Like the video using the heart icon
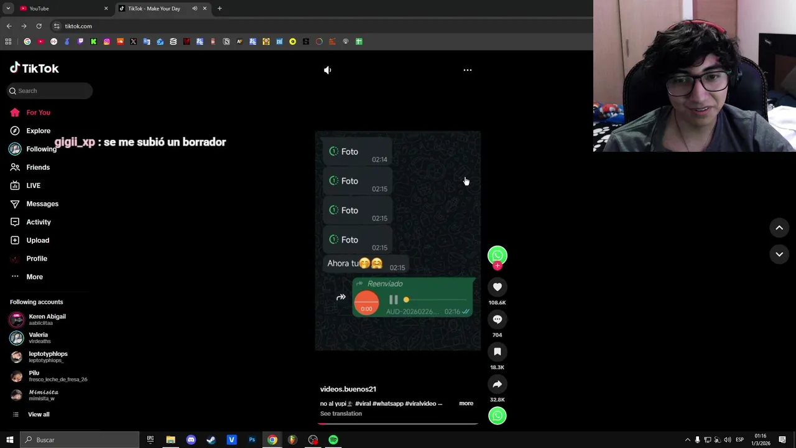Viewport: 796px width, 448px height. [497, 287]
